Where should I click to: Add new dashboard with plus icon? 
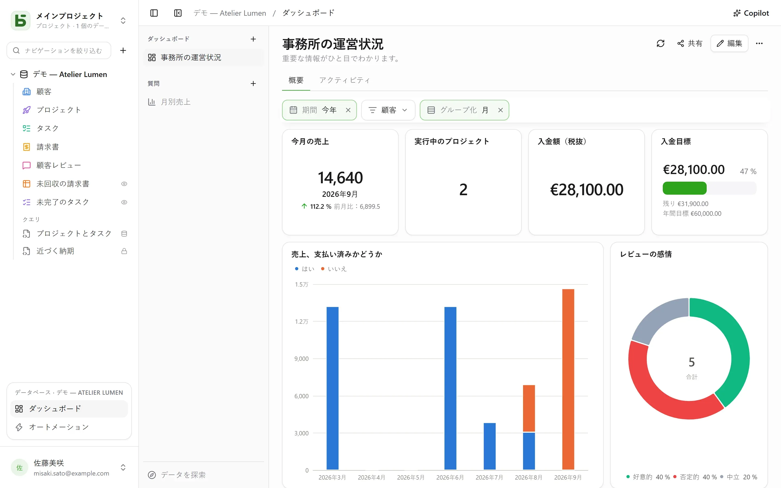(x=253, y=39)
